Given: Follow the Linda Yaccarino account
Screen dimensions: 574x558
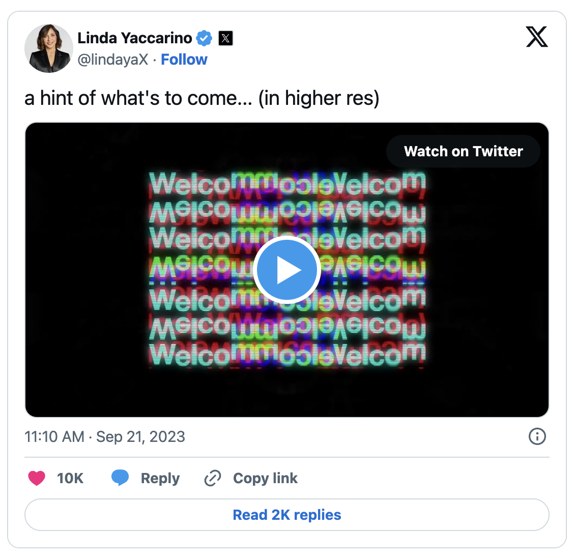Looking at the screenshot, I should click(184, 60).
